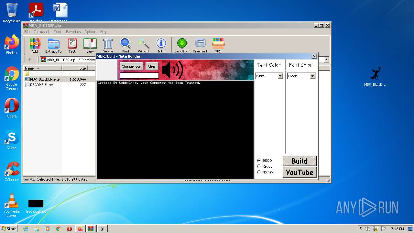Select the Reboot radio option

tap(259, 166)
